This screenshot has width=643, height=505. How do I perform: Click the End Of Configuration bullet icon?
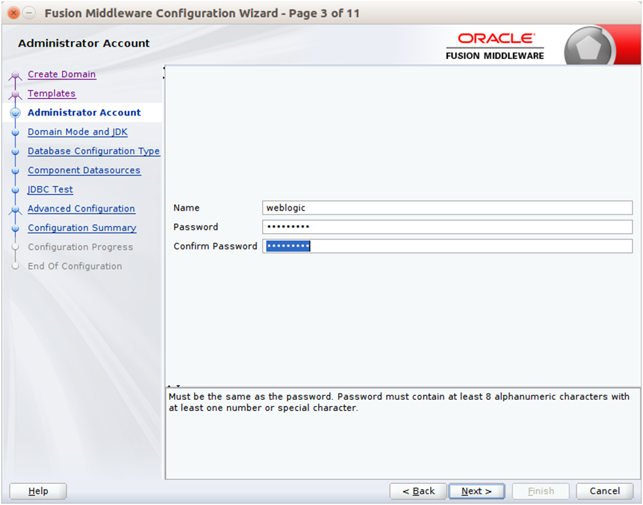(x=15, y=267)
